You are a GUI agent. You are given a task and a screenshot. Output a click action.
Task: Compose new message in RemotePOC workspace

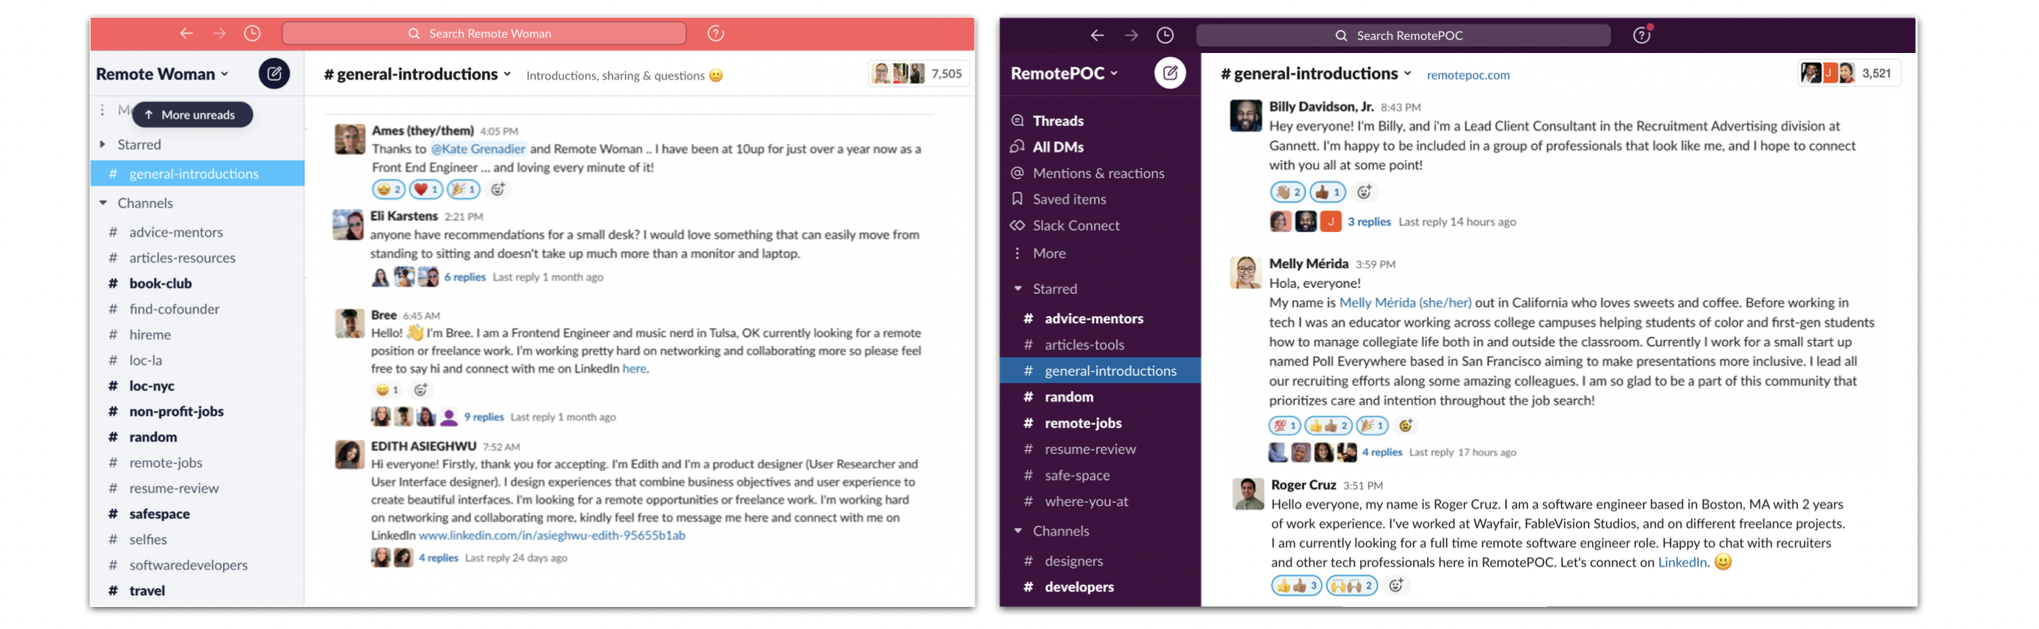pyautogui.click(x=1170, y=74)
